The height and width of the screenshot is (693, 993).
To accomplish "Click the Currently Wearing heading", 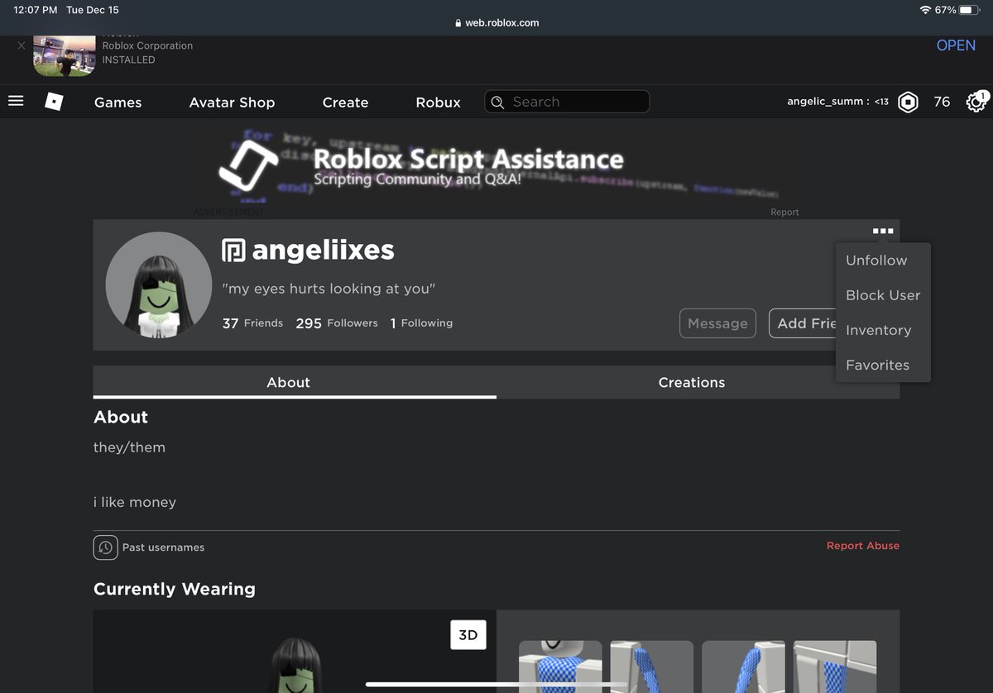I will pos(175,589).
